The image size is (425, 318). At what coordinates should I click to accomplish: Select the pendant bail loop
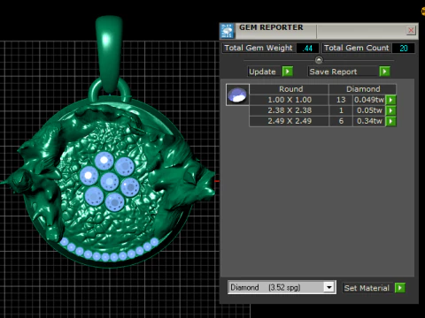109,53
